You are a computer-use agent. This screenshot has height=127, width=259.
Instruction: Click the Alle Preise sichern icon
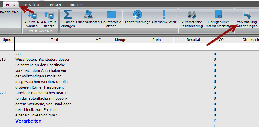tap(49, 14)
